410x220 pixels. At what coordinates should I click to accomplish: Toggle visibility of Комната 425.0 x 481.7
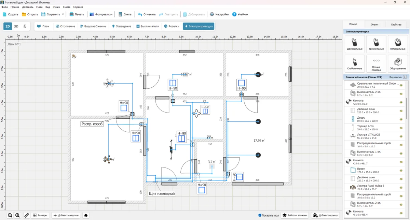401,162
